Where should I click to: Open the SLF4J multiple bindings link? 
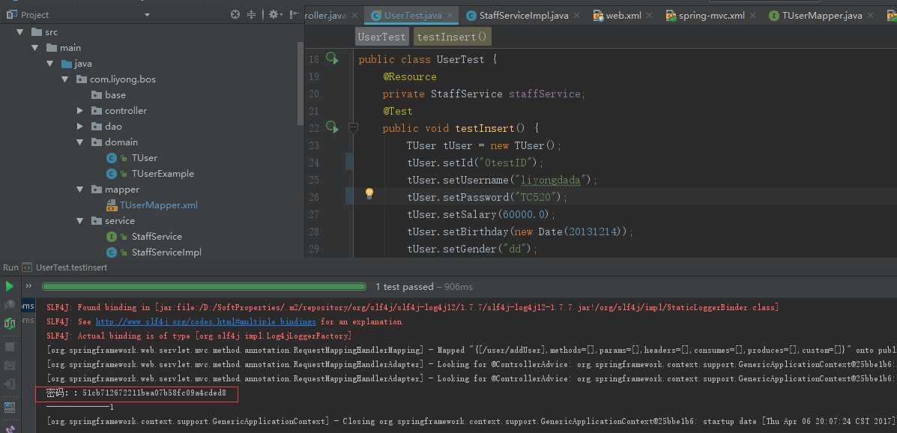click(206, 321)
